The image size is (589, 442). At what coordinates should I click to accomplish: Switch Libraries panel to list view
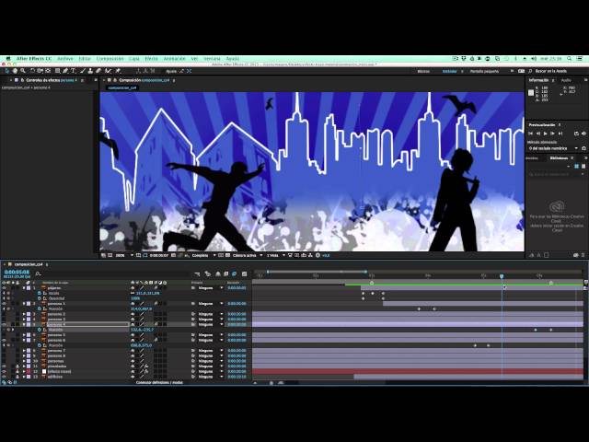tap(583, 166)
